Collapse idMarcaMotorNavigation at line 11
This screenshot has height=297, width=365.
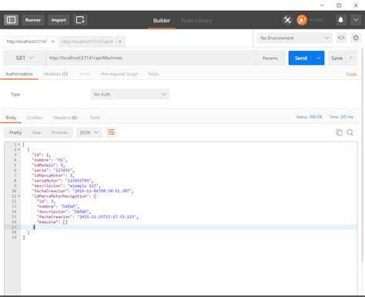coord(18,196)
